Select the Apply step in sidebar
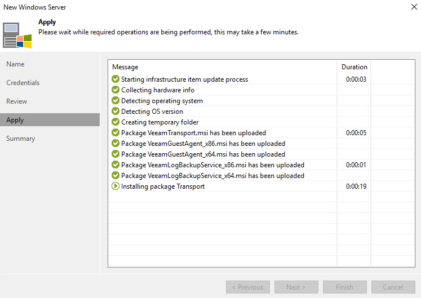This screenshot has width=421, height=298. [x=15, y=120]
